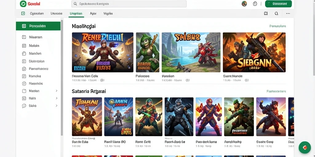This screenshot has width=315, height=157.
Task: Expand the Haim sidebar chevron
Action: point(57,98)
